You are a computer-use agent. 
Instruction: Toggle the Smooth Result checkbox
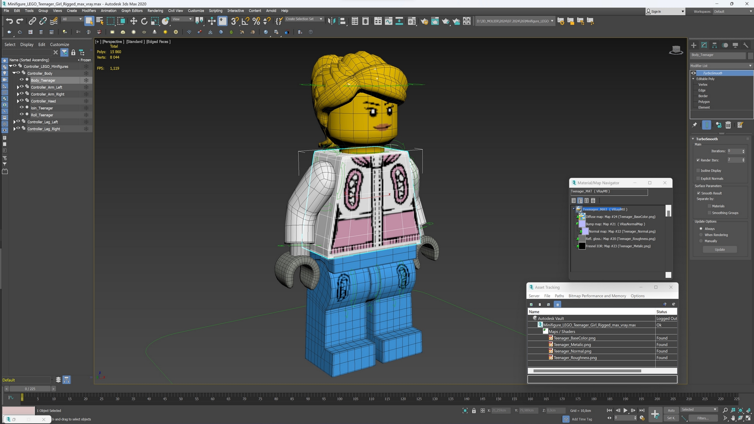699,193
